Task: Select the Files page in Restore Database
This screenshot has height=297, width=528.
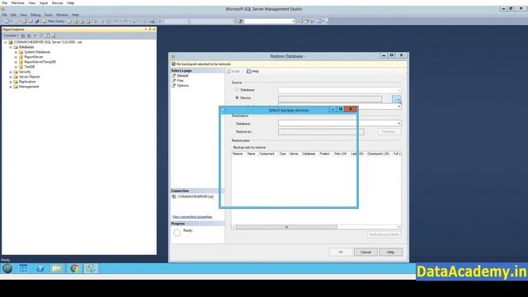Action: (x=180, y=81)
